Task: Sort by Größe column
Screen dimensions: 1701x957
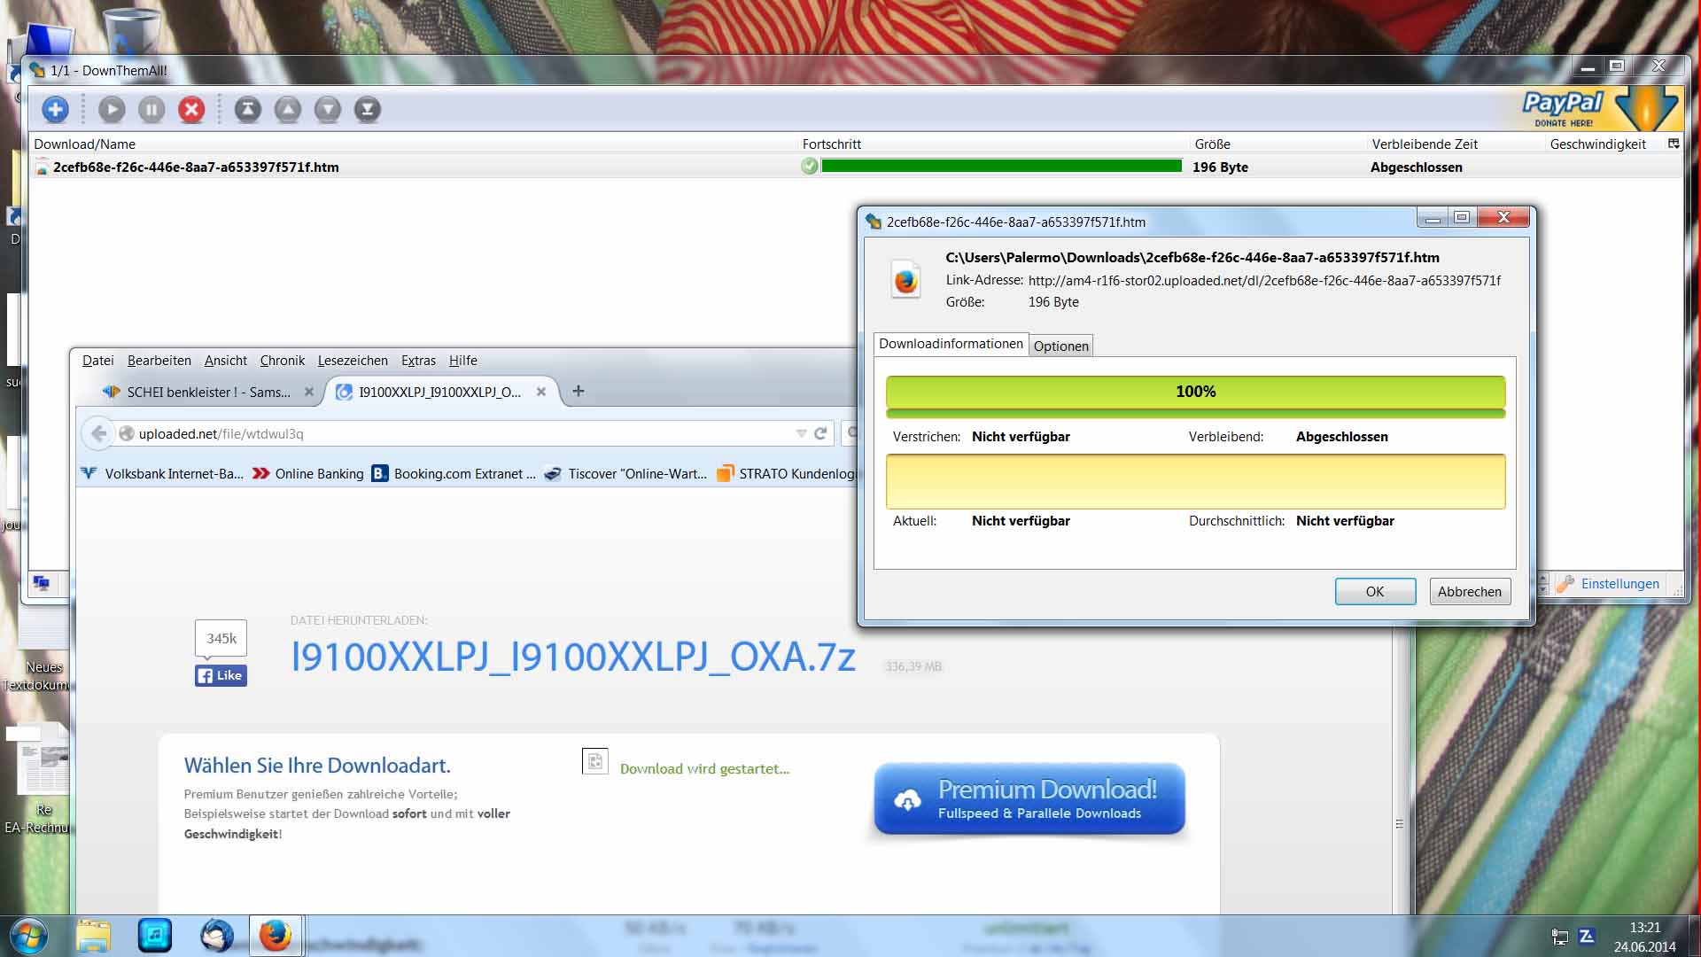Action: pyautogui.click(x=1278, y=144)
